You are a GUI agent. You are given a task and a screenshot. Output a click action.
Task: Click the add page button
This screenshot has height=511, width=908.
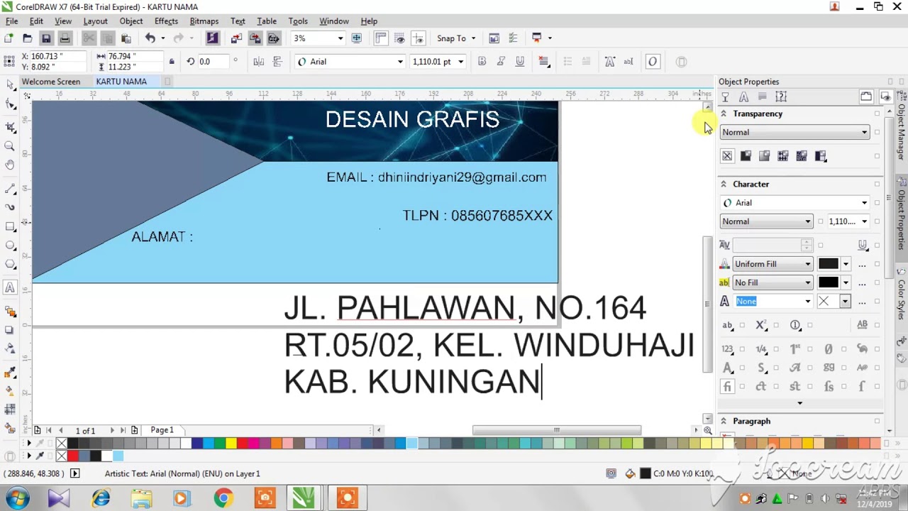point(37,430)
